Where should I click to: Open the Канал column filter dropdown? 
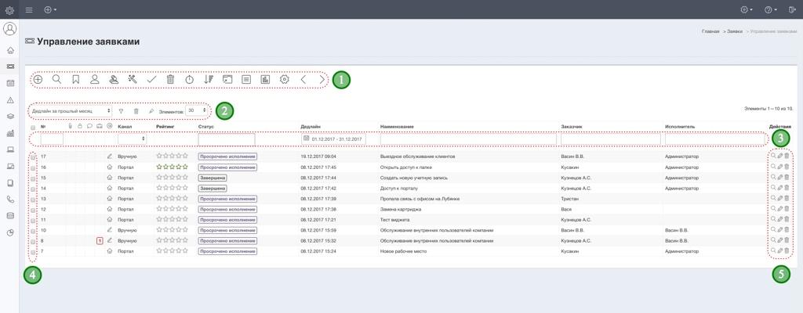click(x=132, y=139)
